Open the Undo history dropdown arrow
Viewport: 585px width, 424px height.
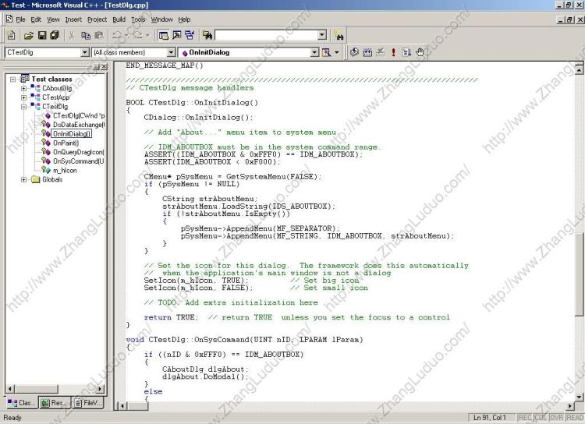coord(127,35)
